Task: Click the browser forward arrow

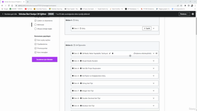Action: [6, 6]
